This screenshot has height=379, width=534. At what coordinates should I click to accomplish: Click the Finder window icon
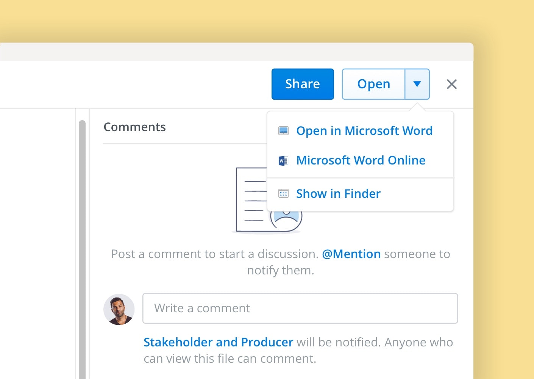pyautogui.click(x=283, y=194)
